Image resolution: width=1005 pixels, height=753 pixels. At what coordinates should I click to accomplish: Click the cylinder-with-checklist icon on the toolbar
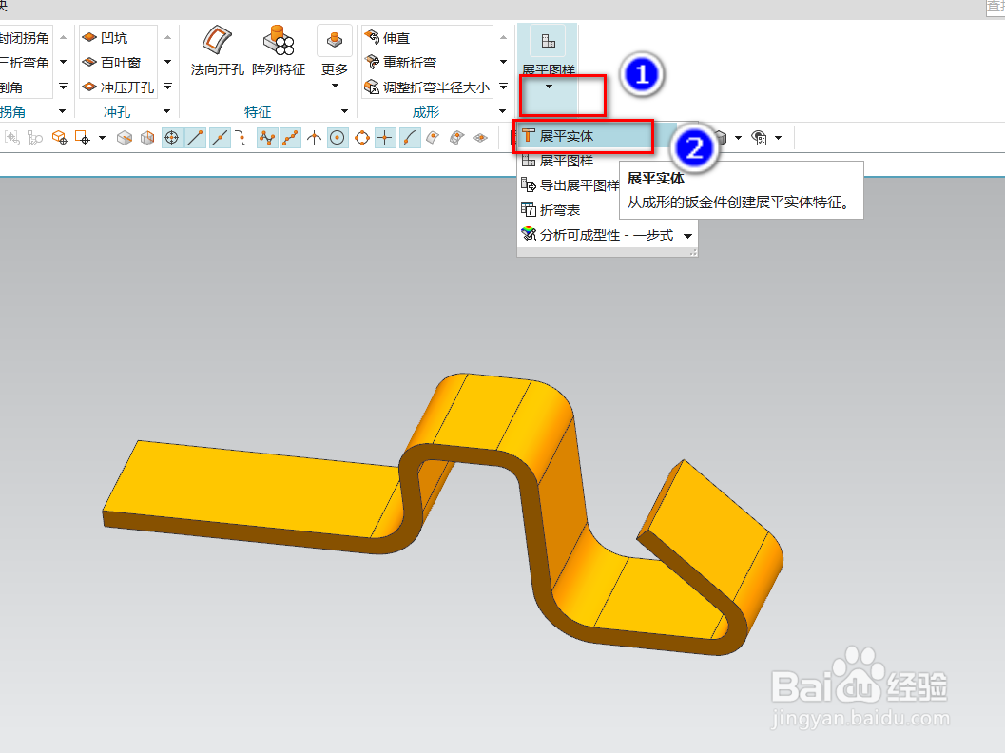pyautogui.click(x=760, y=138)
